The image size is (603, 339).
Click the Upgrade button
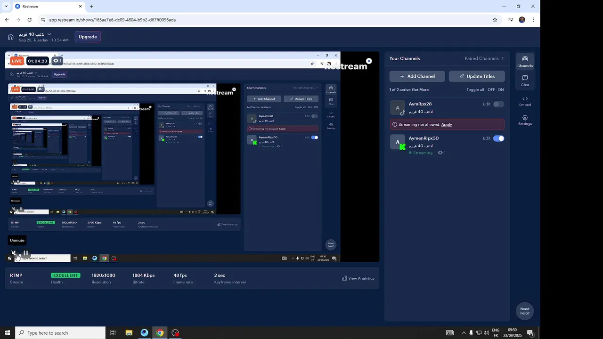pyautogui.click(x=88, y=37)
